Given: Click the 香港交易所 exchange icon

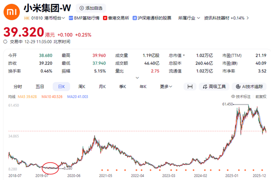Looking at the screenshot, I should (x=105, y=18).
